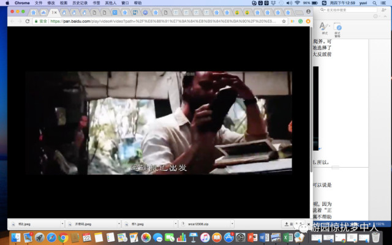Click the battery status indicator
Image resolution: width=392 pixels, height=245 pixels.
(311, 3)
